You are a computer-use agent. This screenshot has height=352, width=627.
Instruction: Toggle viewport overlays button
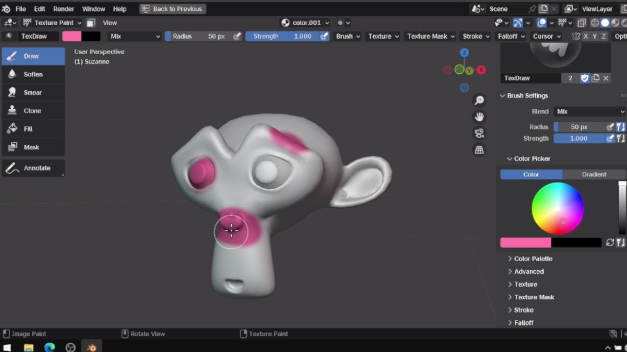(x=541, y=22)
